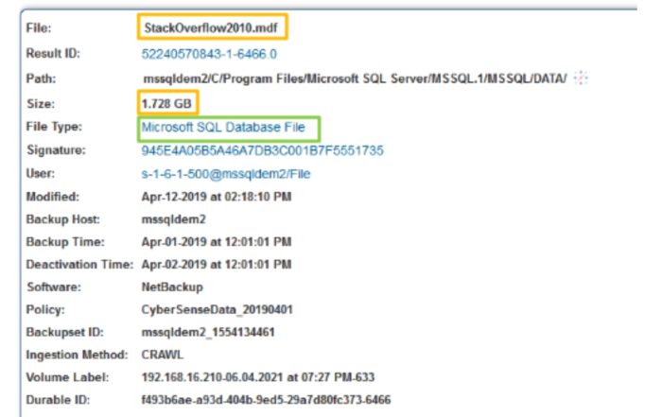The image size is (662, 417).
Task: Select the Backup Time Apr-01-2019 value
Action: [217, 242]
